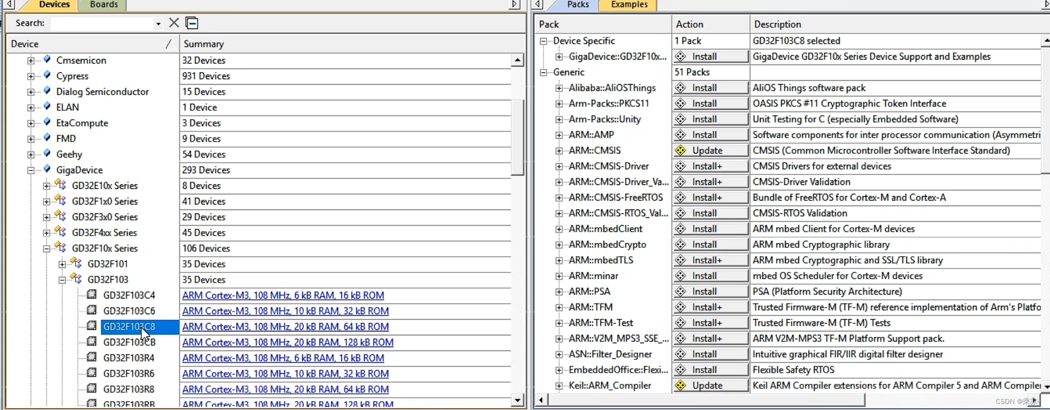Expand the GD32F101 node
The height and width of the screenshot is (410, 1050).
pos(62,264)
